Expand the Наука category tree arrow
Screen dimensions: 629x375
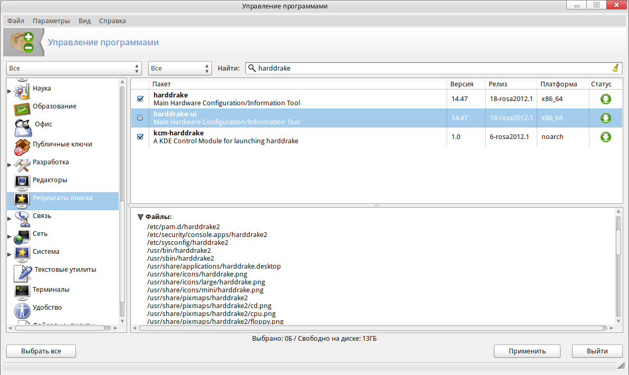tap(9, 91)
